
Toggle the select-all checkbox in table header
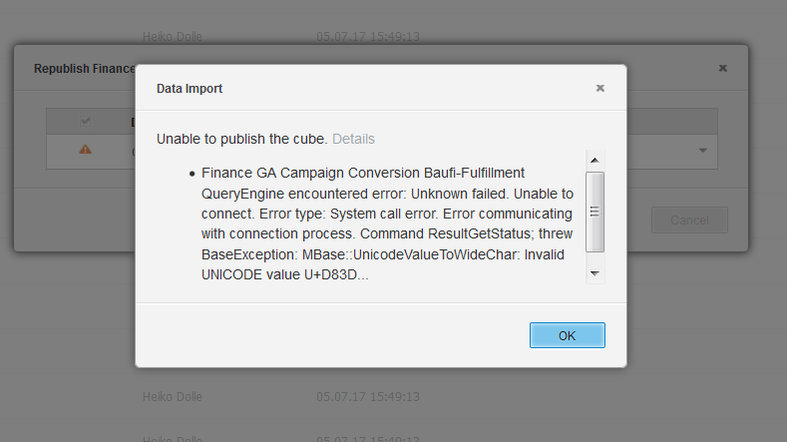coord(86,121)
